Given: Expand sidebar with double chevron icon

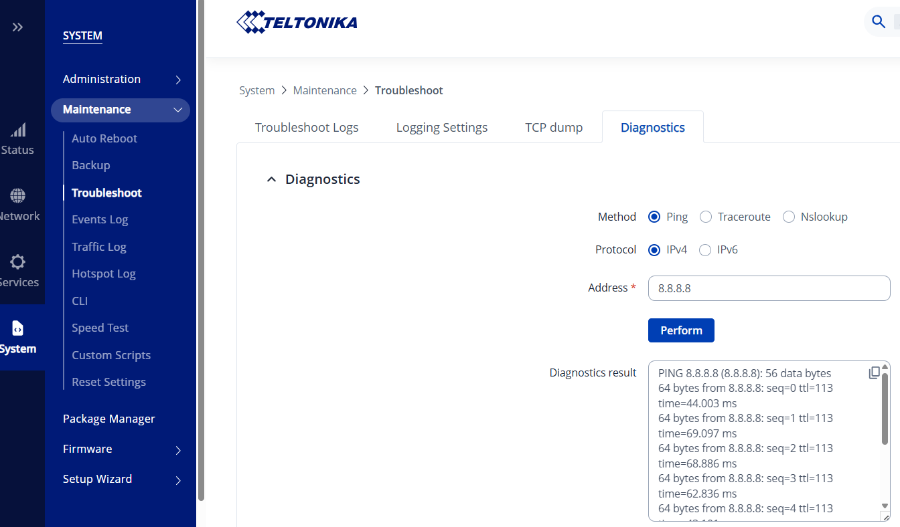Looking at the screenshot, I should [18, 27].
